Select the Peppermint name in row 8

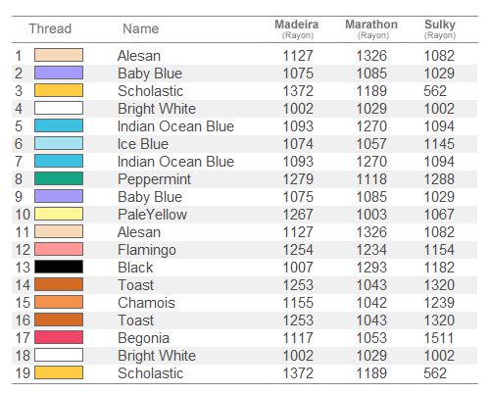click(154, 179)
